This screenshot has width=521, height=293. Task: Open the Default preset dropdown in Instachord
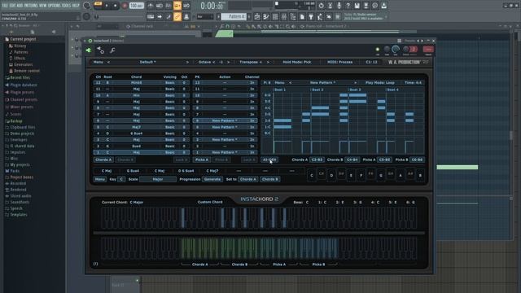click(148, 62)
